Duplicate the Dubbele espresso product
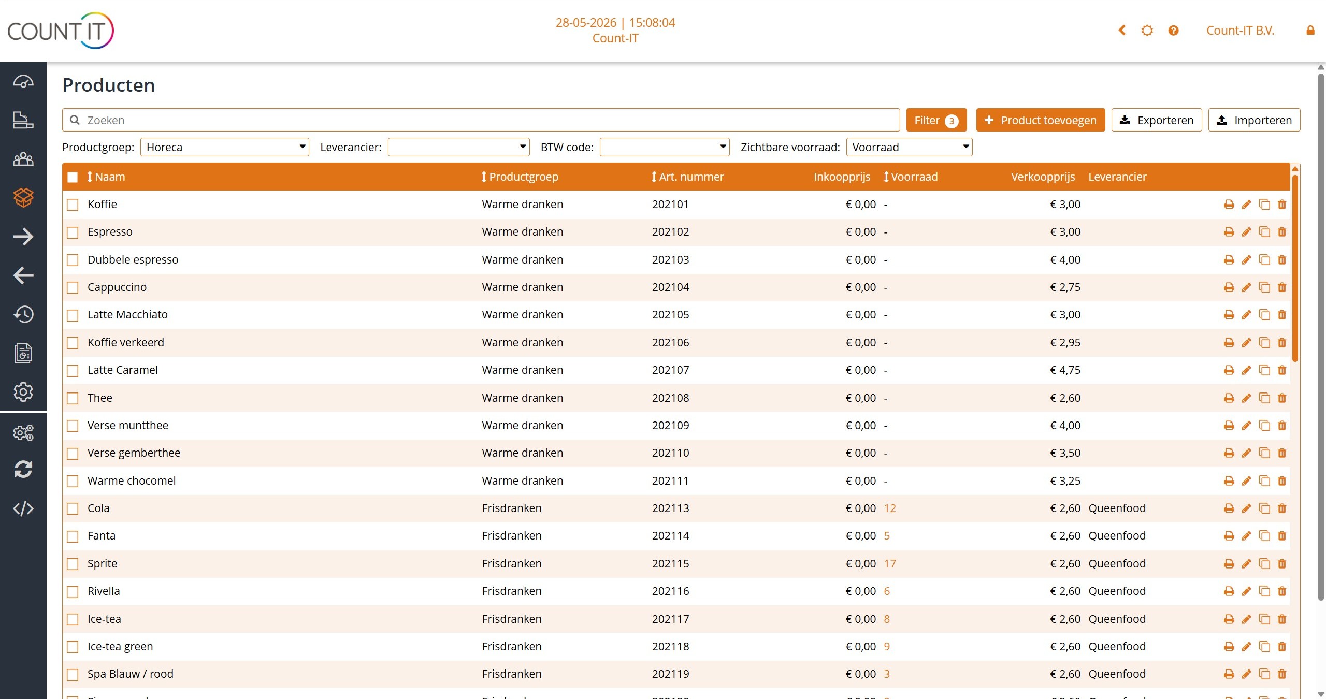This screenshot has height=699, width=1326. [x=1264, y=260]
